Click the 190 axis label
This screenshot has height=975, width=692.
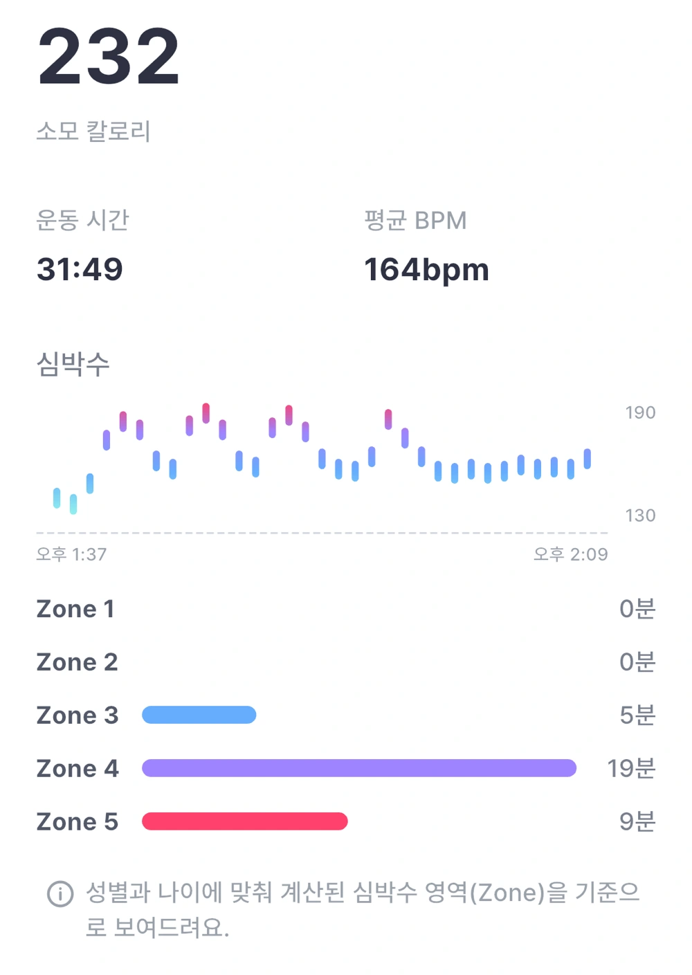pos(640,412)
